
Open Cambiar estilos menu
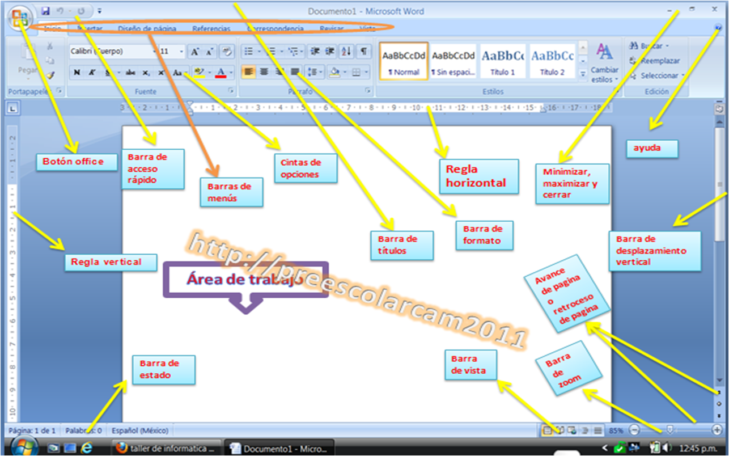tap(605, 63)
